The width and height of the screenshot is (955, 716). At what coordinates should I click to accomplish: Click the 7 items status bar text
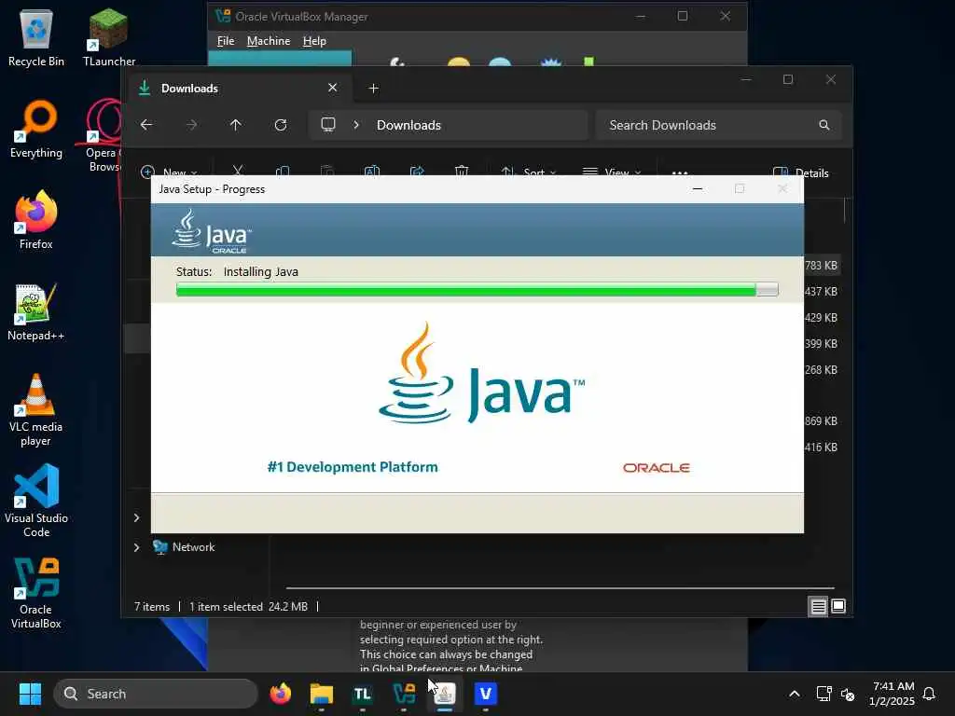coord(152,606)
